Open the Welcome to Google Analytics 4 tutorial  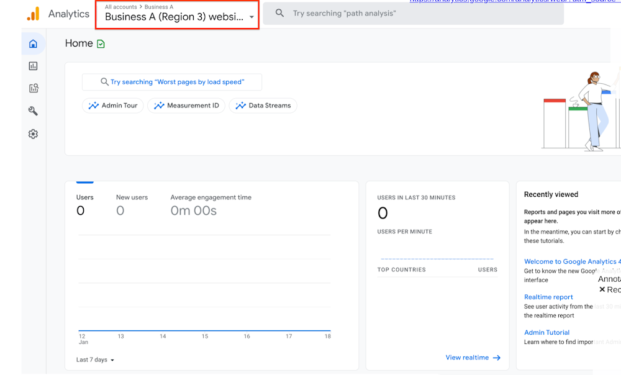coord(572,261)
